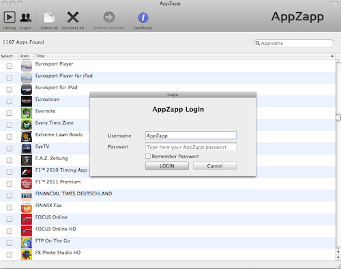Click the Submit selected arrow icon
The image size is (341, 269).
pyautogui.click(x=109, y=17)
